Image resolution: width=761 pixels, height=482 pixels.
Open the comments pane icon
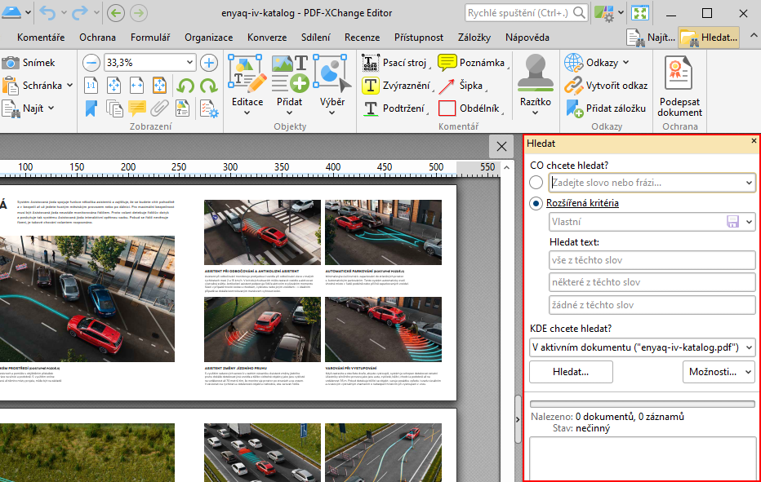click(137, 108)
